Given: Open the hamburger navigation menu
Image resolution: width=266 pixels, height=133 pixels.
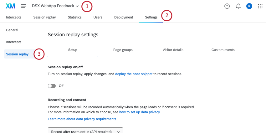Looking at the screenshot, I should tap(23, 6).
